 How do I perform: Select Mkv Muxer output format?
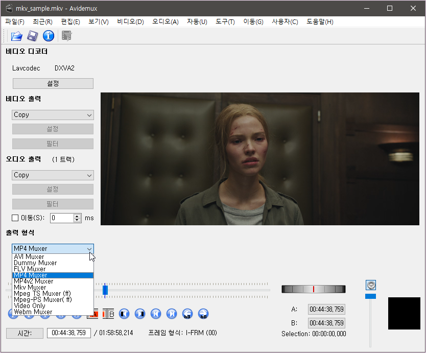(x=53, y=288)
